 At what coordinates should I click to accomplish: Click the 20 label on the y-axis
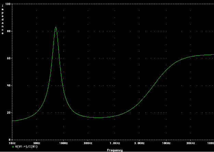tap(9, 113)
